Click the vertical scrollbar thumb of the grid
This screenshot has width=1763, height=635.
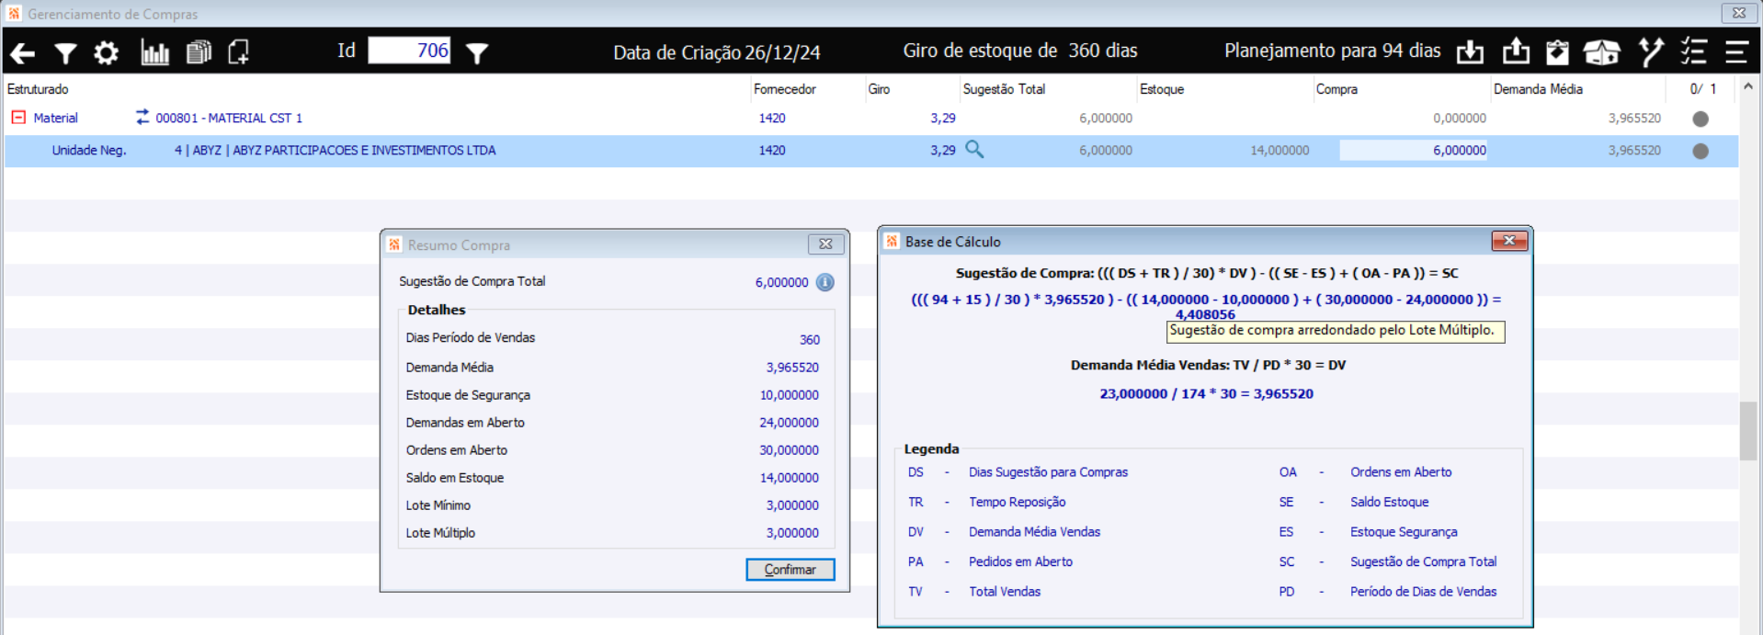coord(1748,430)
